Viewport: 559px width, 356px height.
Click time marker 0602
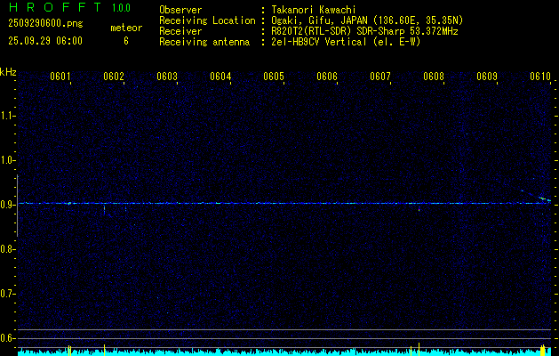[114, 77]
